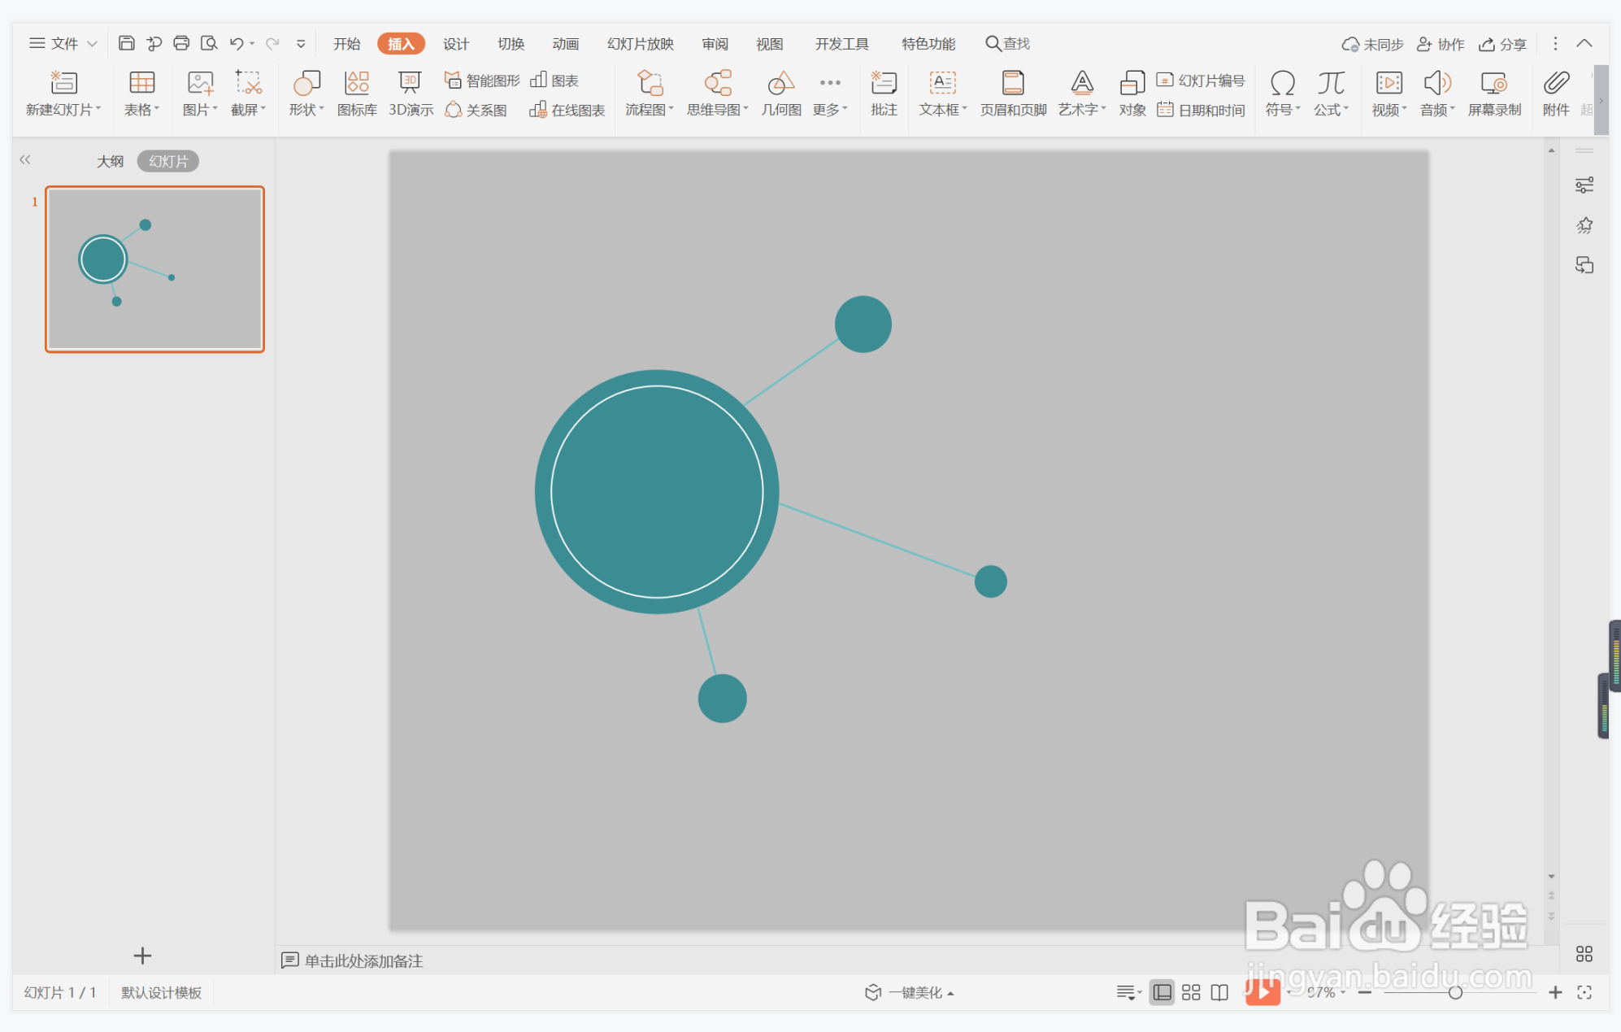The height and width of the screenshot is (1032, 1621).
Task: Click 一键美化 one-click beautify button
Action: (910, 992)
